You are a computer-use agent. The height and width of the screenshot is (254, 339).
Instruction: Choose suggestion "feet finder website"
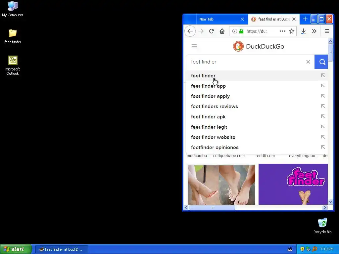tap(257, 137)
